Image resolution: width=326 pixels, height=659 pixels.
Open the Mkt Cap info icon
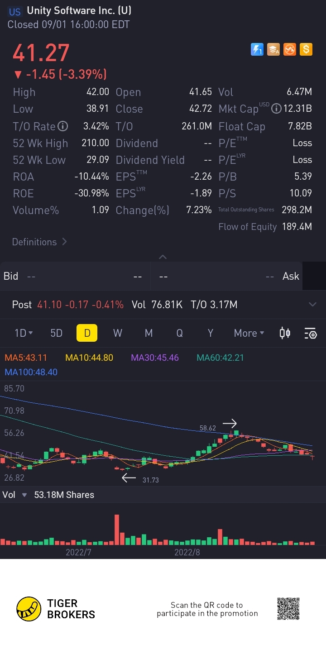point(276,109)
